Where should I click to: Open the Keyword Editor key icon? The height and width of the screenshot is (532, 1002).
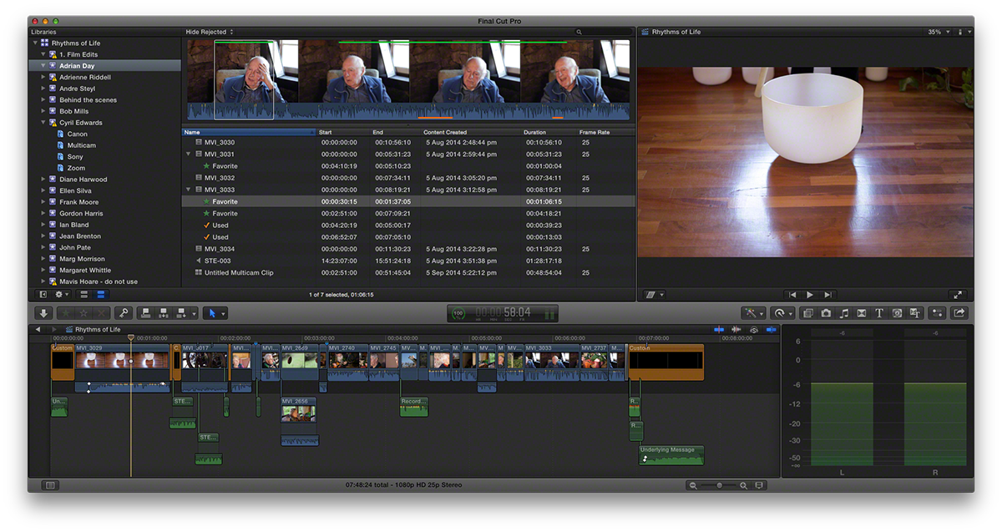[x=123, y=313]
